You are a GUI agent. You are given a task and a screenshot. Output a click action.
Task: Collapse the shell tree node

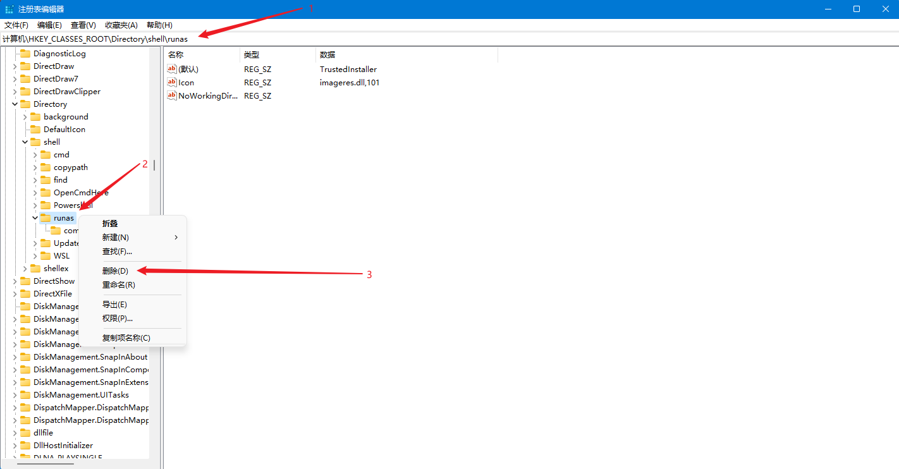pyautogui.click(x=25, y=142)
